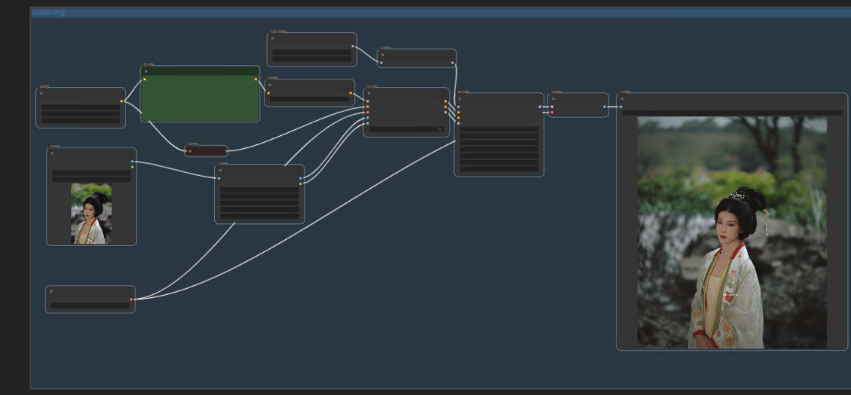Toggle collapse dot on the bottom-left node
The width and height of the screenshot is (851, 395).
point(51,291)
